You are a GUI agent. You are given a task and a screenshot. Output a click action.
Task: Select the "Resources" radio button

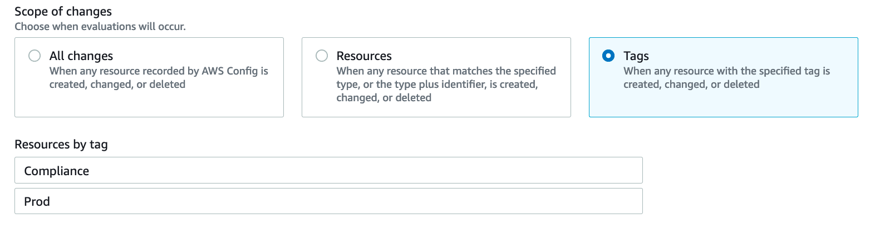point(322,56)
